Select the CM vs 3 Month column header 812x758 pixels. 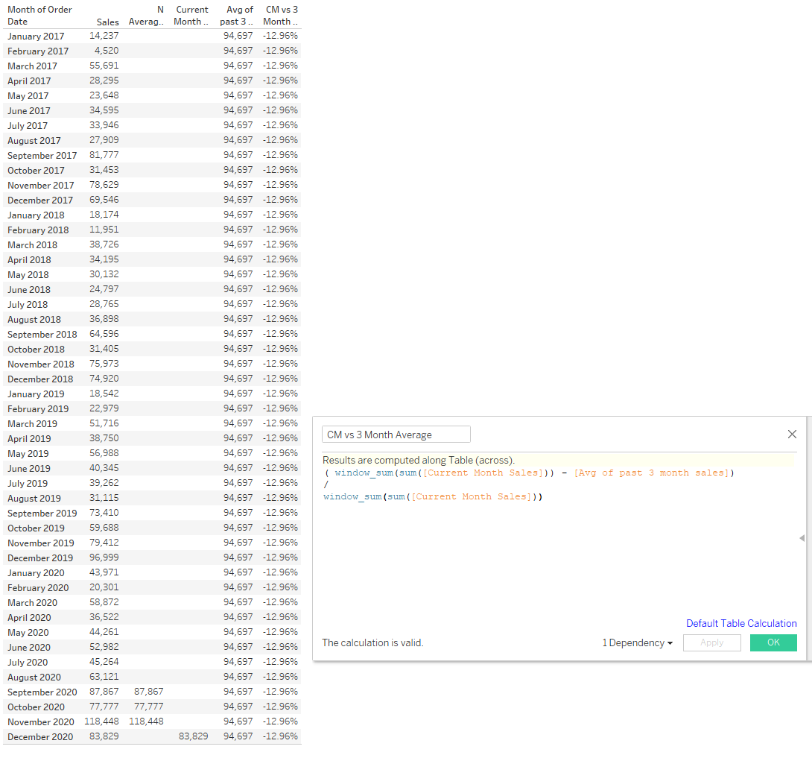(281, 16)
